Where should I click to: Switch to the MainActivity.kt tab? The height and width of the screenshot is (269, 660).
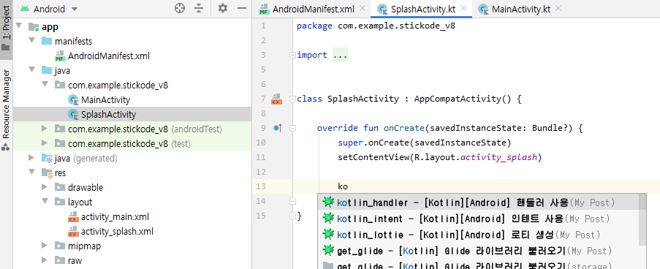tap(521, 9)
